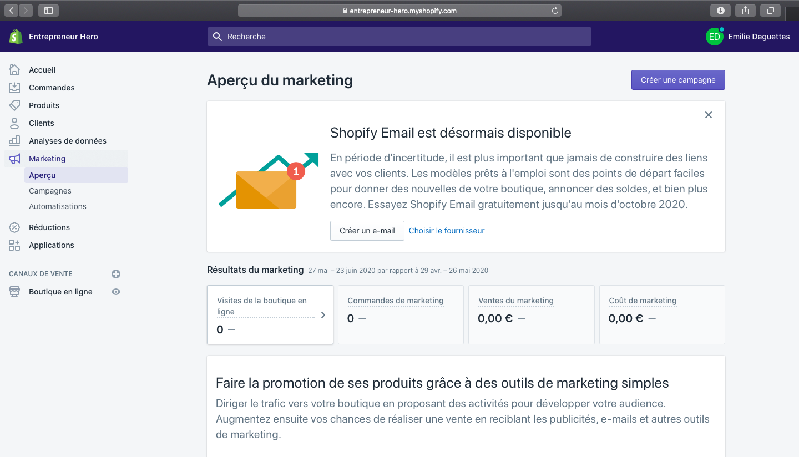Screen dimensions: 799x457
Task: Click the Clients person icon
Action: coord(14,123)
